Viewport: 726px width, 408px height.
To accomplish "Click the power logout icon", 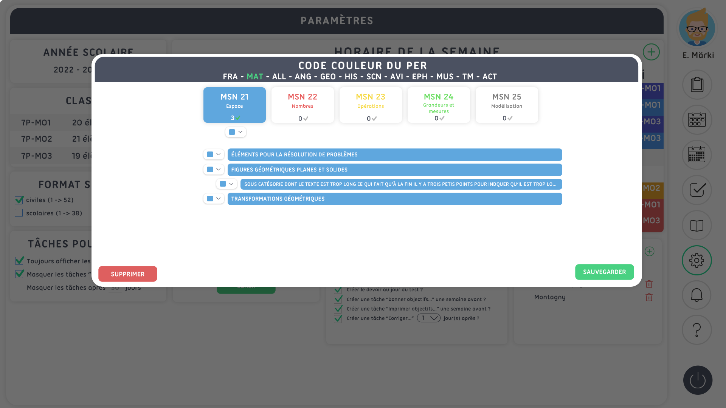I will pyautogui.click(x=698, y=380).
